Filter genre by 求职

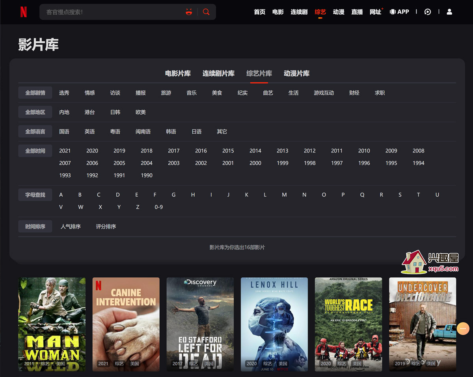pyautogui.click(x=380, y=93)
